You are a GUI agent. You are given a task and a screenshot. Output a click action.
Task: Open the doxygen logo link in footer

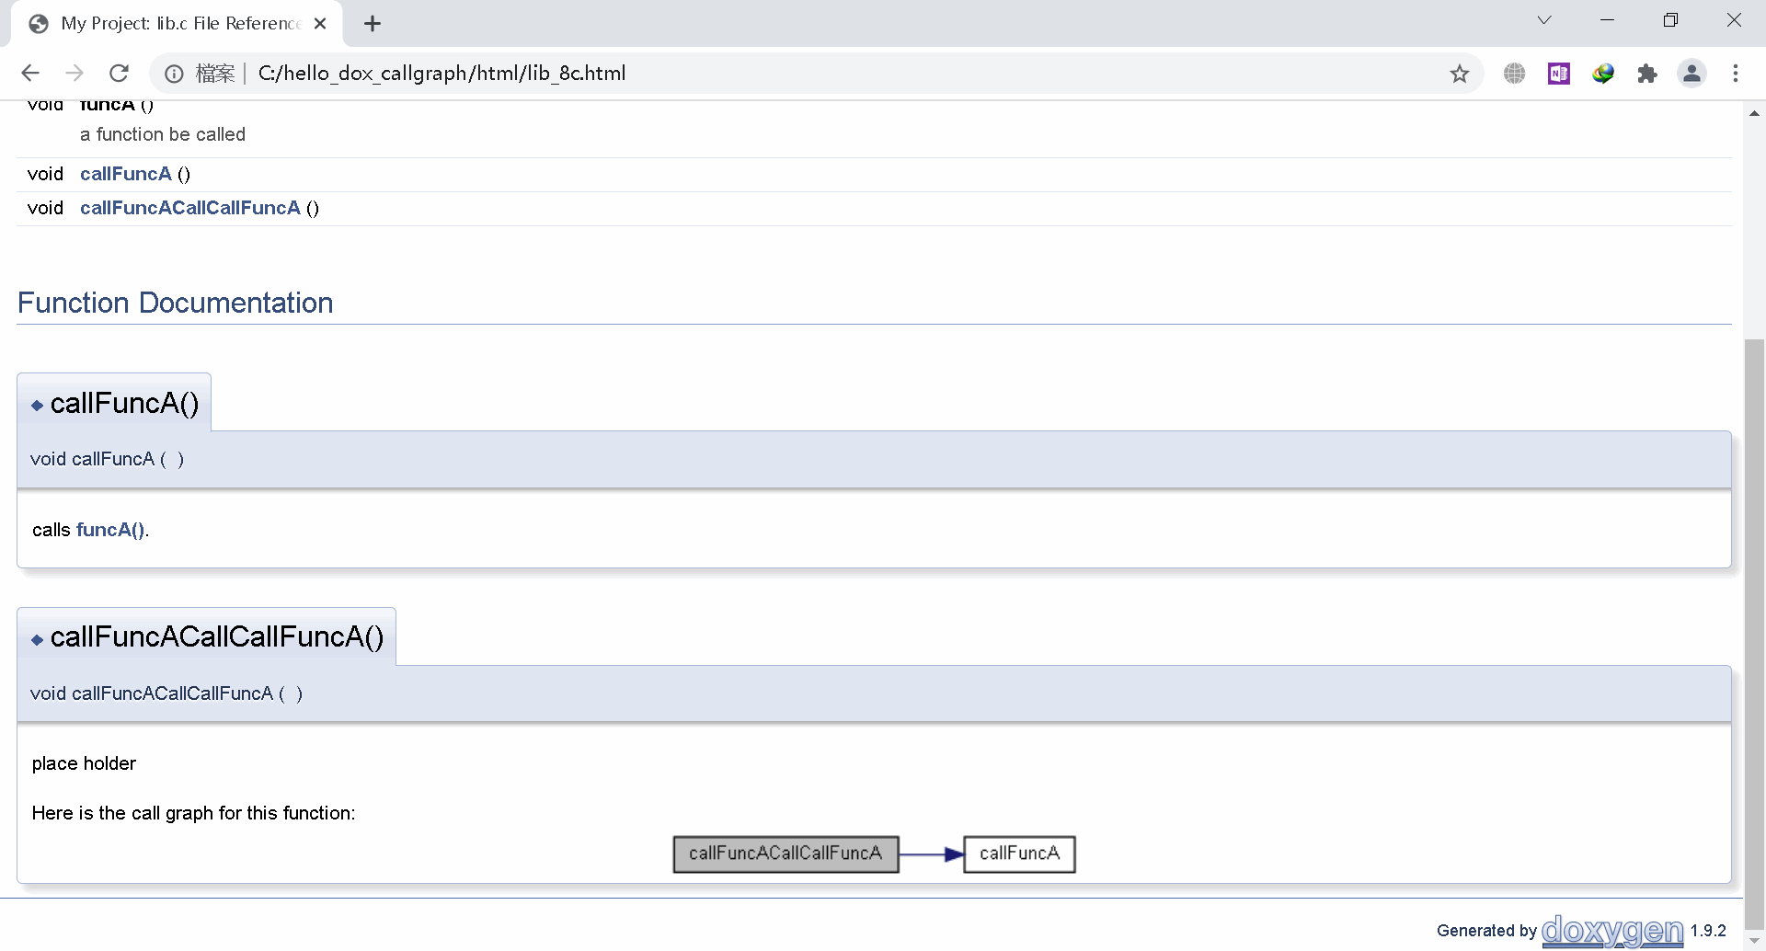1612,931
